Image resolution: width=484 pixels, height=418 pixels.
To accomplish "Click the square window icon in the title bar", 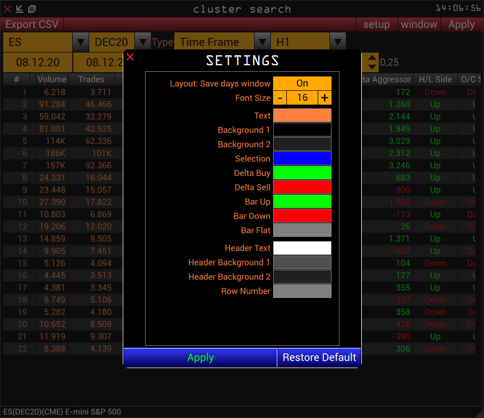I will point(32,8).
